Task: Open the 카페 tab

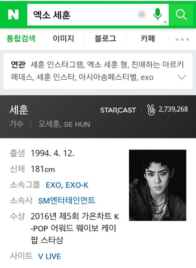Action: click(x=148, y=39)
